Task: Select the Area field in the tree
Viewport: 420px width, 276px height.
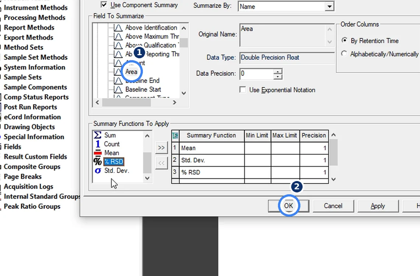Action: click(131, 72)
